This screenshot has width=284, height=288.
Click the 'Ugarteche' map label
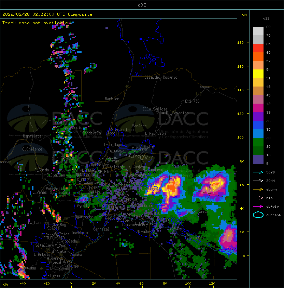pyautogui.click(x=84, y=217)
